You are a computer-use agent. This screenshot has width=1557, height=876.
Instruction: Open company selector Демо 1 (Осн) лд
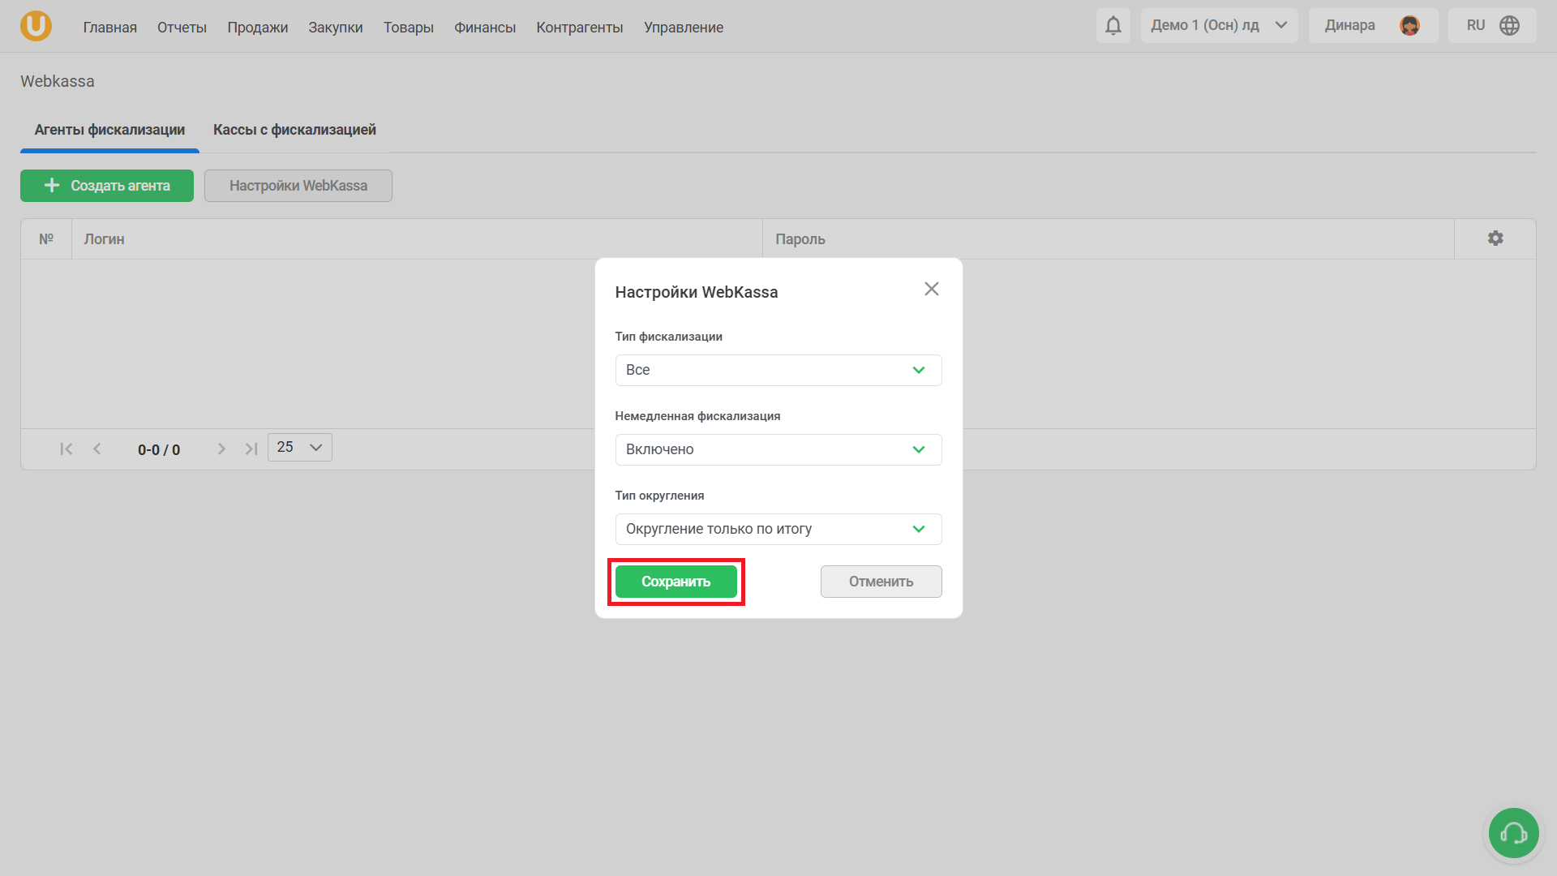coord(1218,26)
